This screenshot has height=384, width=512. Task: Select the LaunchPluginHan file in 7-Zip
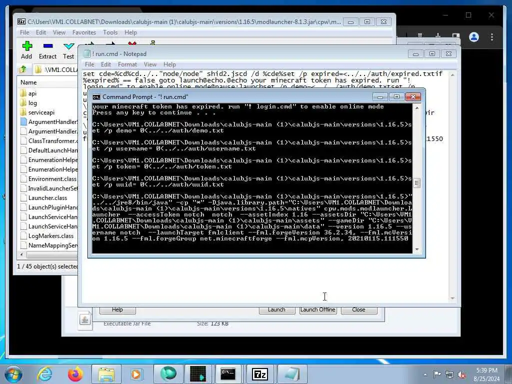click(x=49, y=207)
